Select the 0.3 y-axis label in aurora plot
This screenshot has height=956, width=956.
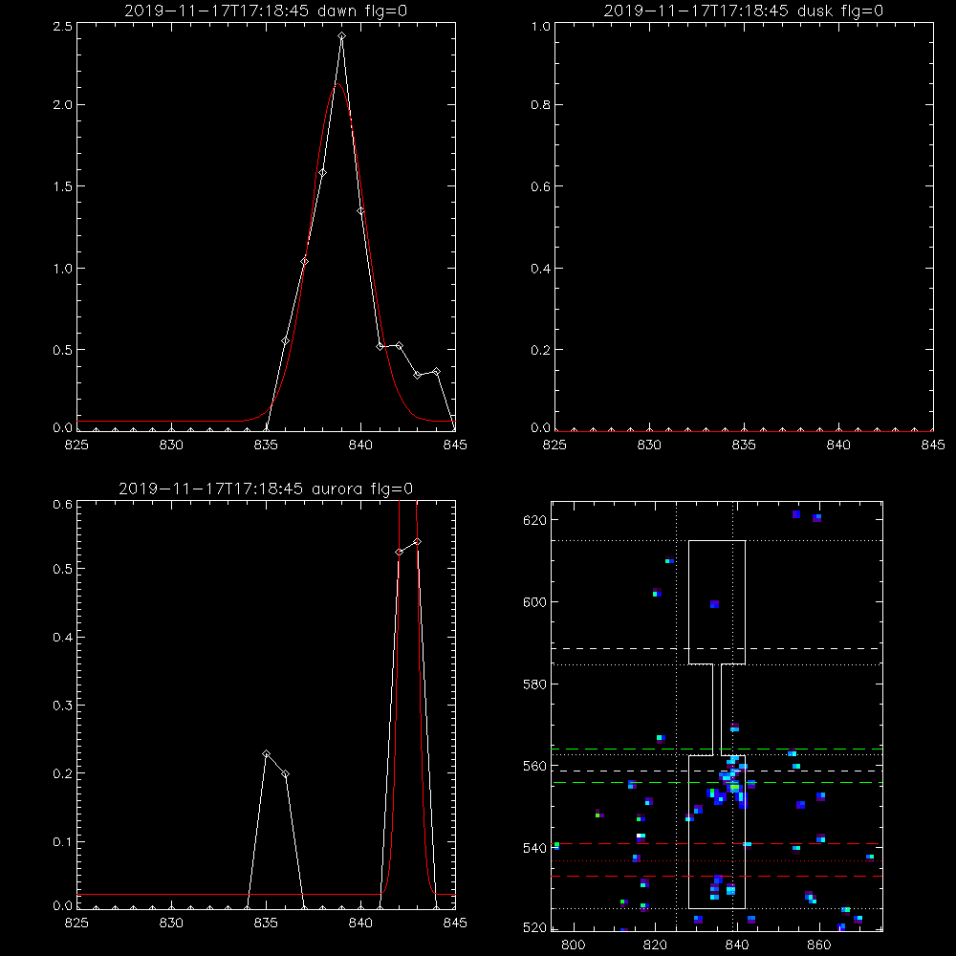click(63, 706)
